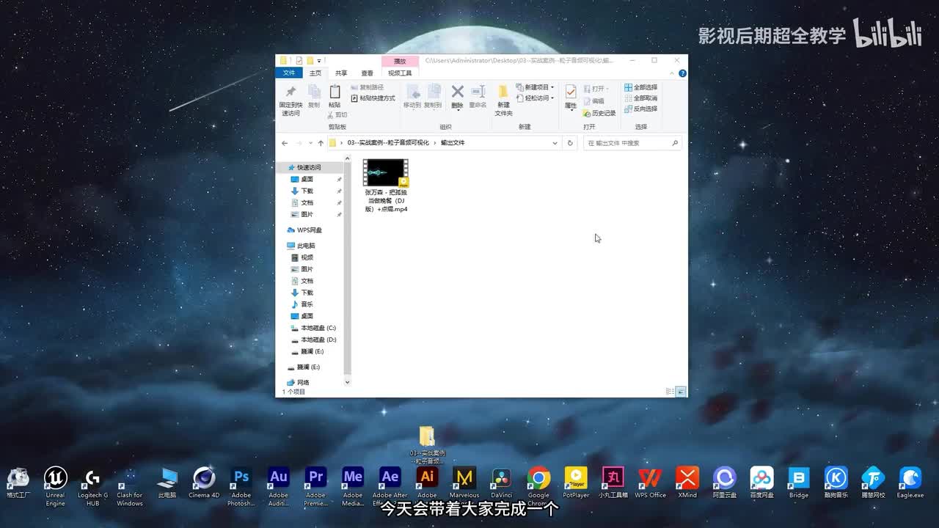This screenshot has width=939, height=528.
Task: Open the Cinema 4D desktop shortcut
Action: click(x=204, y=483)
